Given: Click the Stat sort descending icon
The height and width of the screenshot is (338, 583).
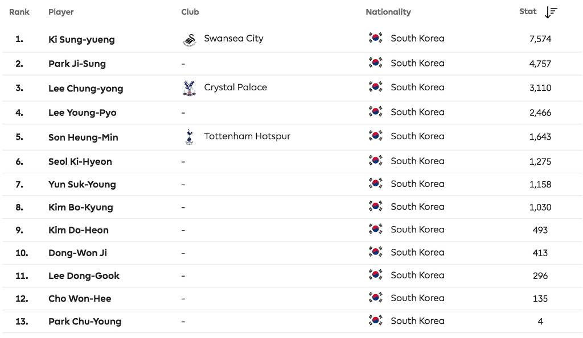Looking at the screenshot, I should click(x=551, y=12).
